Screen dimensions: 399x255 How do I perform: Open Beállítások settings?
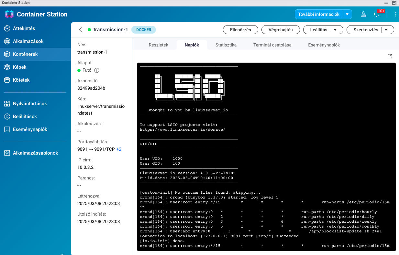pyautogui.click(x=35, y=117)
